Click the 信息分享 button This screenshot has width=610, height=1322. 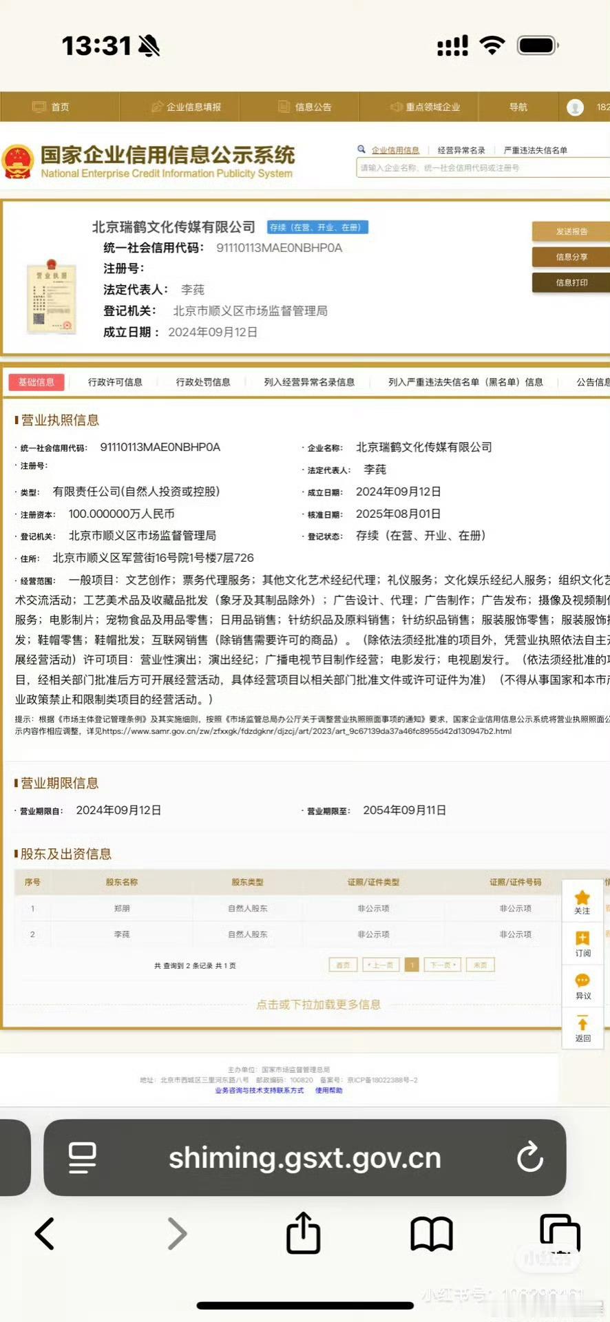coord(571,257)
